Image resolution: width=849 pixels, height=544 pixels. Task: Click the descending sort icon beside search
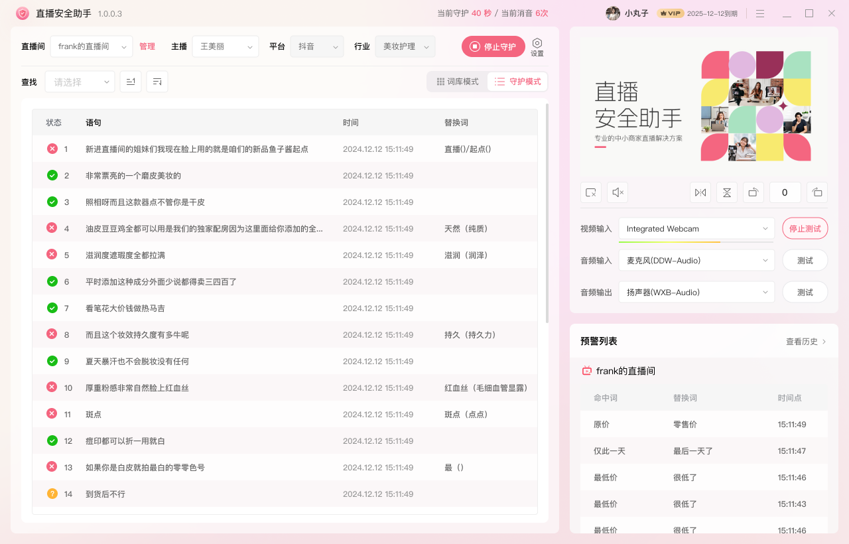157,82
